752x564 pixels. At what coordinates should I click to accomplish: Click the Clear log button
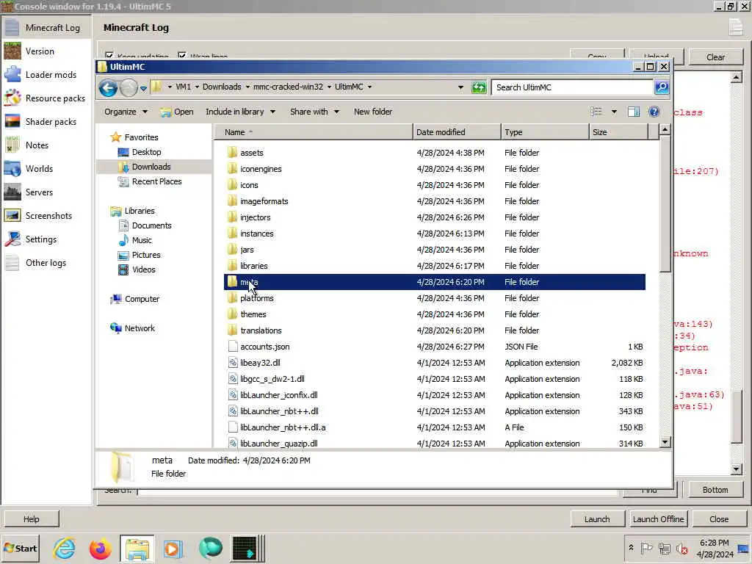[x=715, y=57]
